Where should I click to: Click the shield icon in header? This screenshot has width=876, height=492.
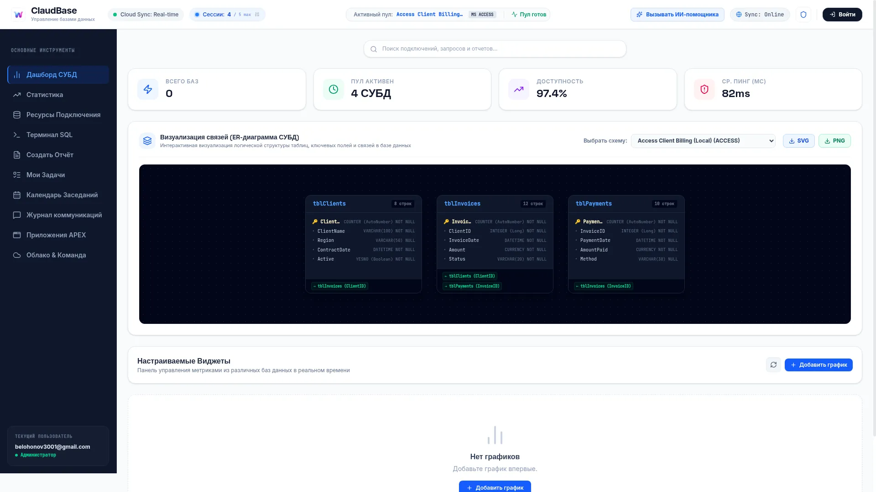[803, 15]
